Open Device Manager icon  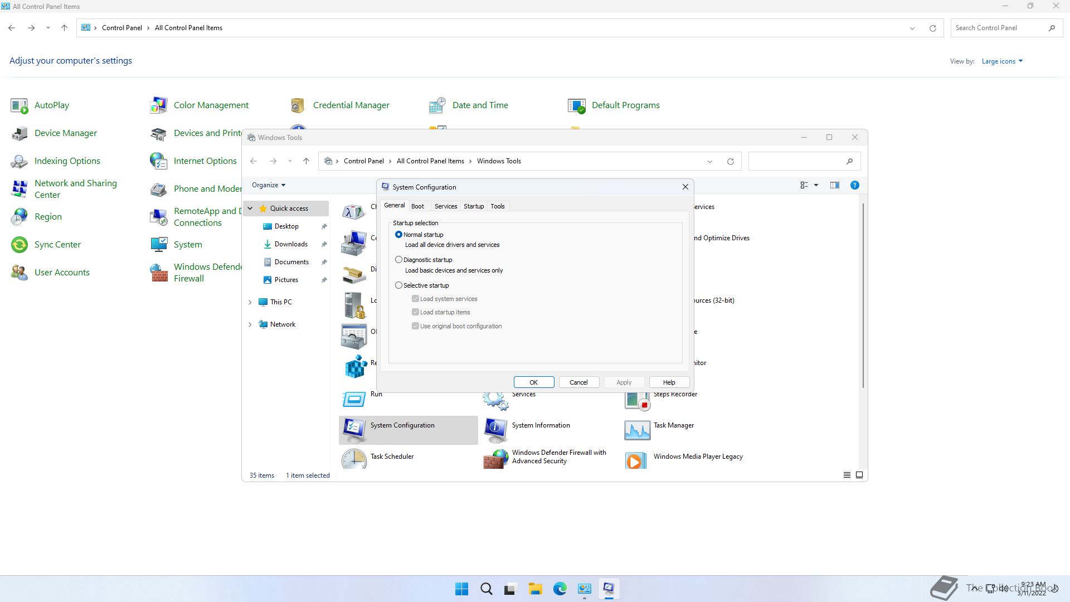[x=20, y=133]
